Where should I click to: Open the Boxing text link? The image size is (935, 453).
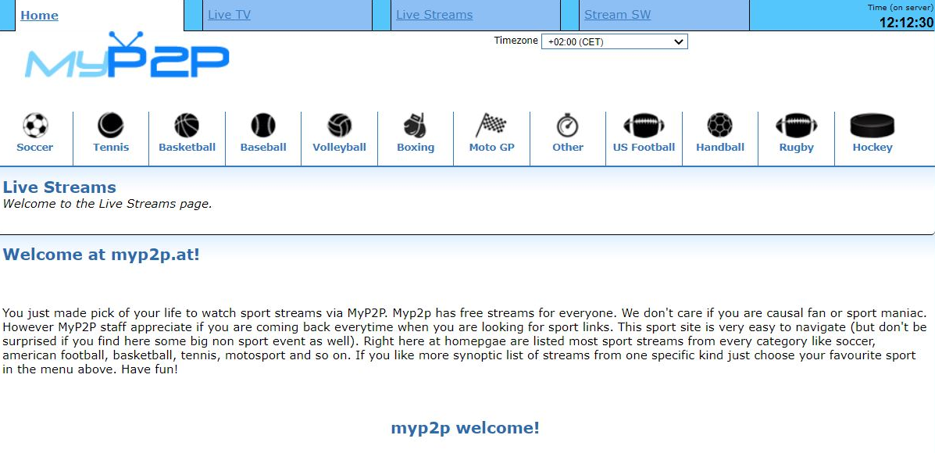pos(416,147)
